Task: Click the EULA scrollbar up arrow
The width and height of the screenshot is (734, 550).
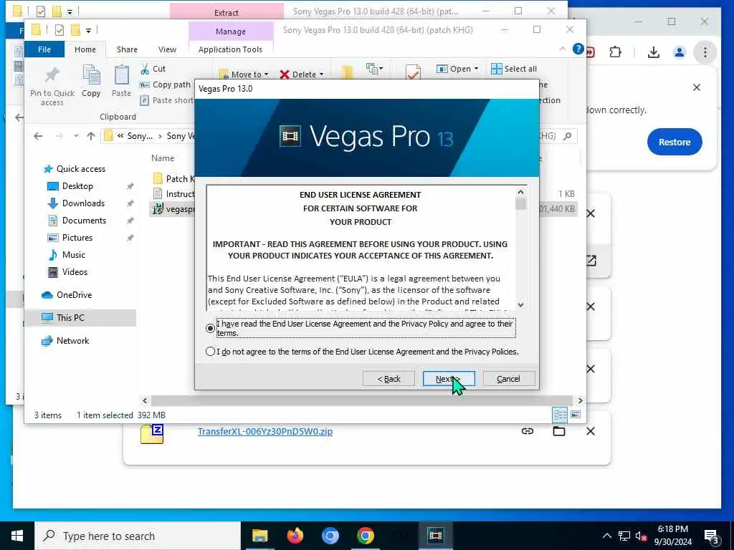Action: tap(520, 192)
